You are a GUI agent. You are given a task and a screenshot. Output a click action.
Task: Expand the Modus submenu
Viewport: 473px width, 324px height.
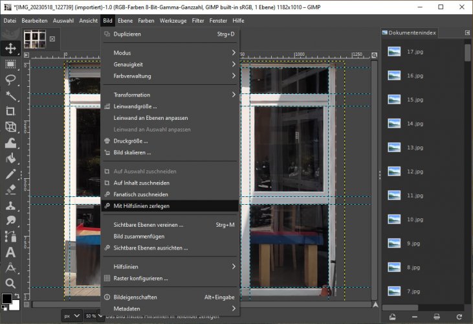(170, 53)
